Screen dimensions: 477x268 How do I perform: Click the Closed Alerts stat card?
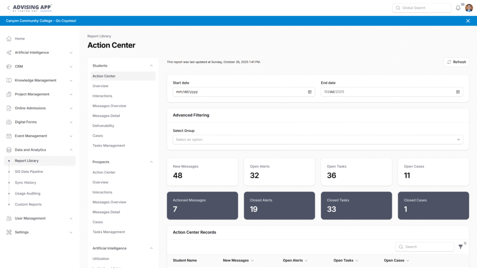click(x=279, y=205)
